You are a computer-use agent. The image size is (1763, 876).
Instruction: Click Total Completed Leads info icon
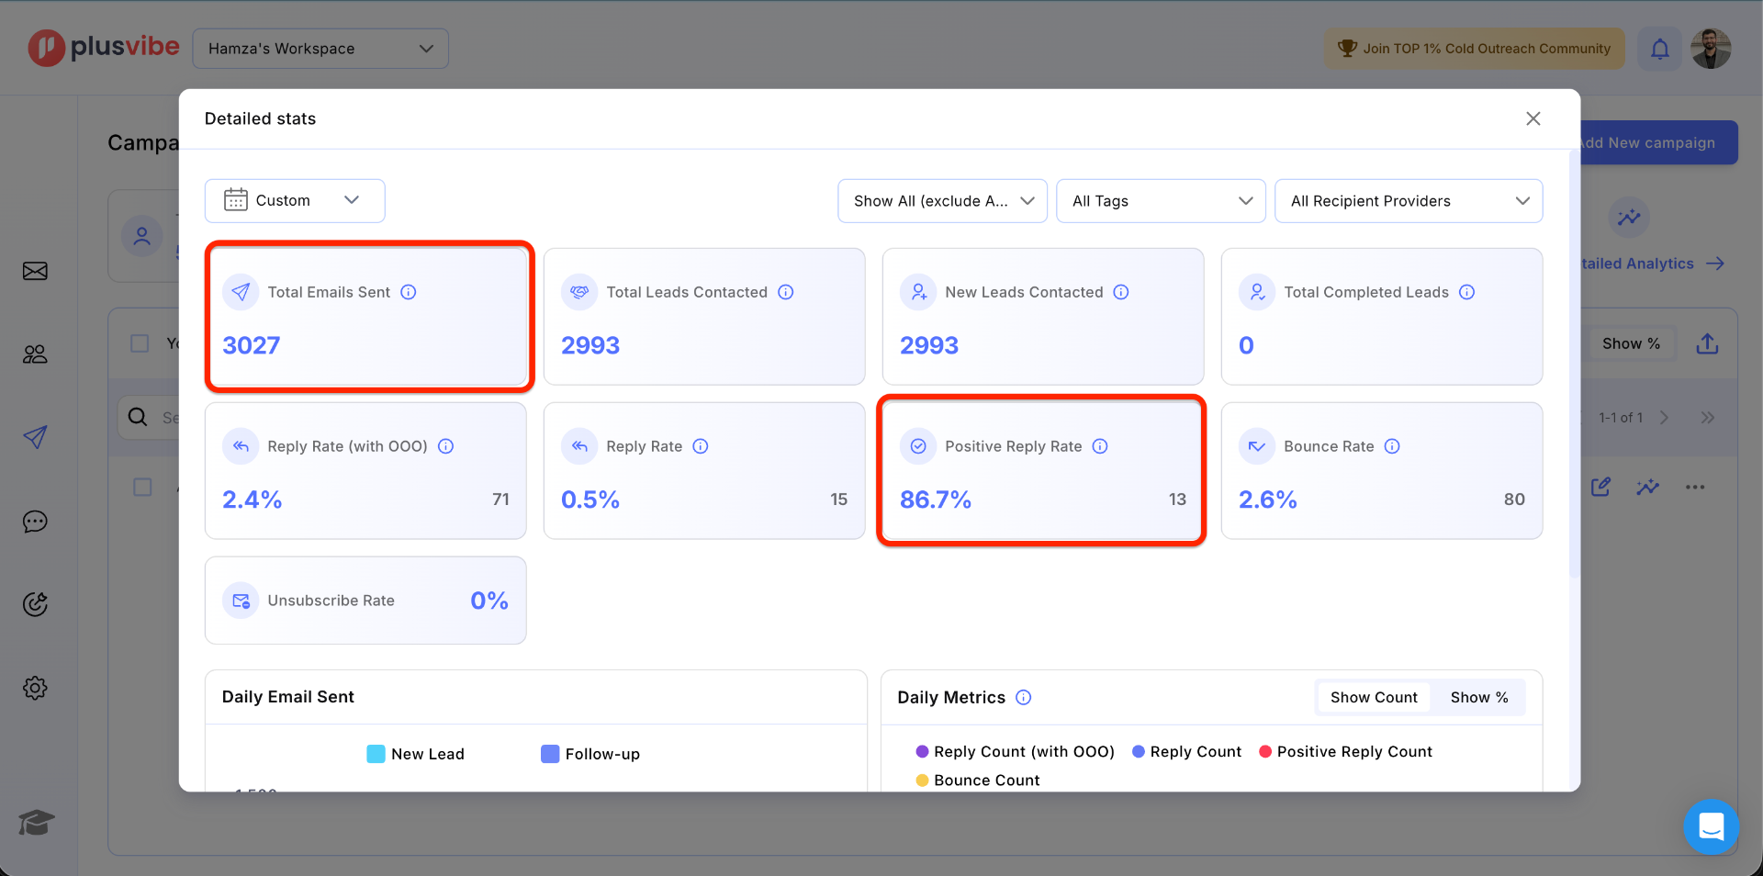point(1467,292)
